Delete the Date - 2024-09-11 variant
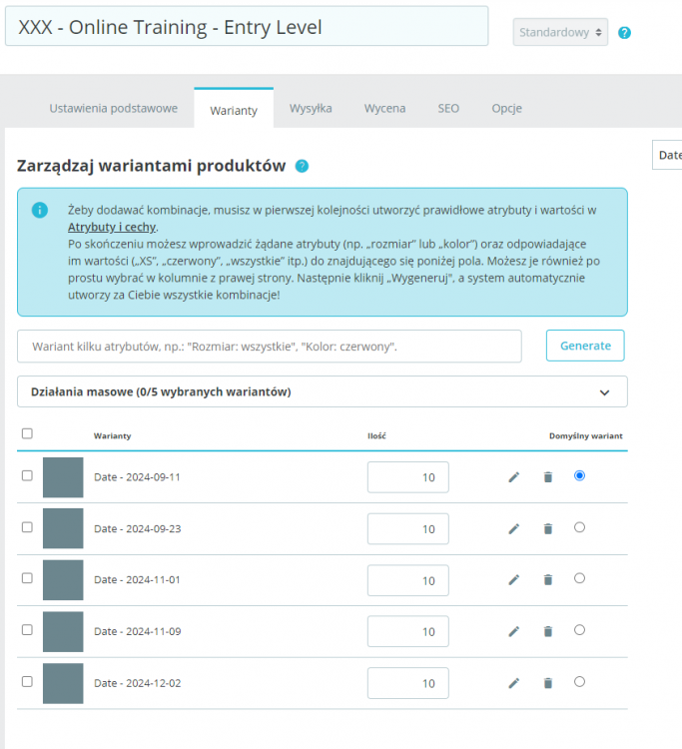The height and width of the screenshot is (749, 682). (x=547, y=477)
